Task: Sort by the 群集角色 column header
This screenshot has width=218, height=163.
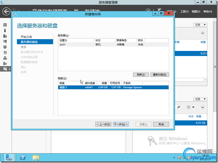Action: (126, 40)
